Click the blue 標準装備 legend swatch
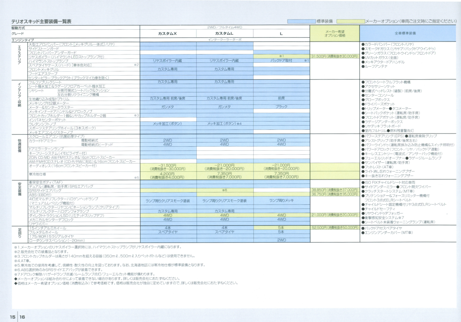461x322 pixels. (301, 22)
